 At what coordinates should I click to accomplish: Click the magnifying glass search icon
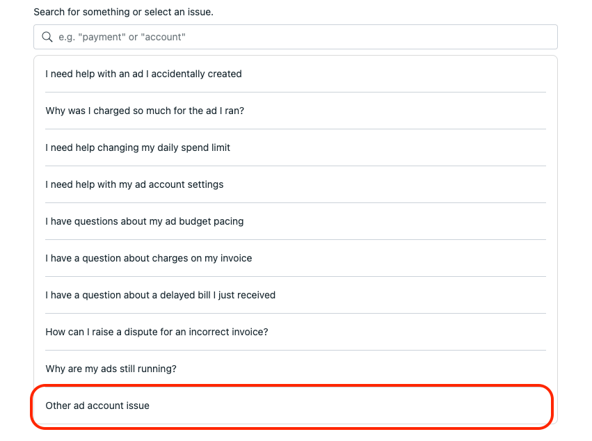47,37
